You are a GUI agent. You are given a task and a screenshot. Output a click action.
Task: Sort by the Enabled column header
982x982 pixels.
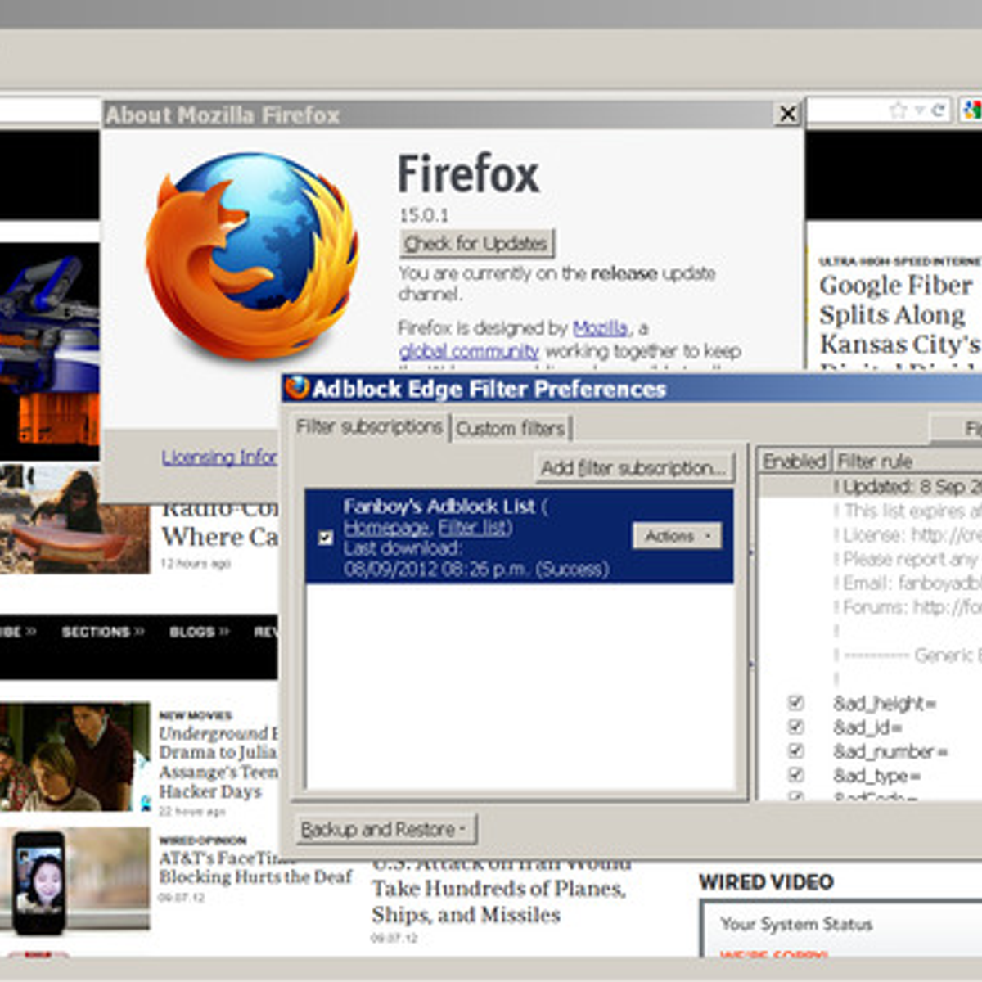tap(794, 462)
